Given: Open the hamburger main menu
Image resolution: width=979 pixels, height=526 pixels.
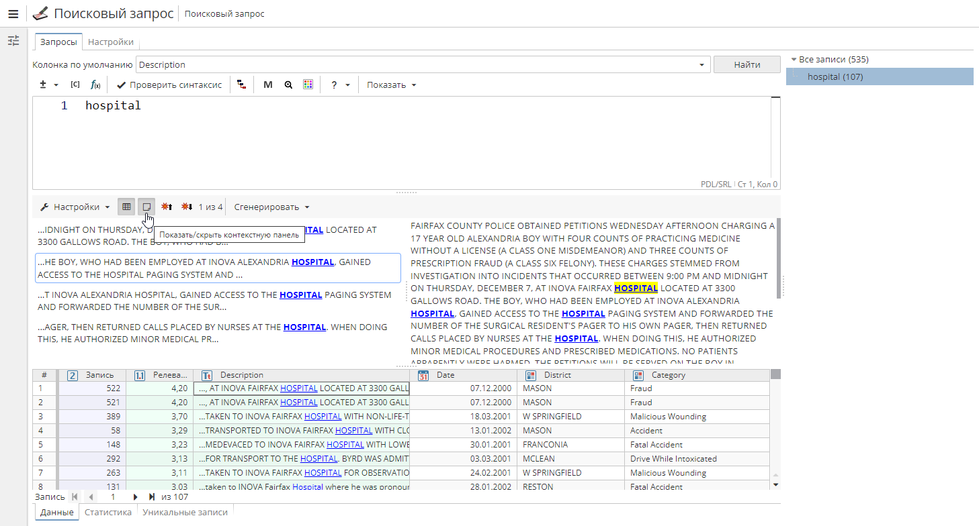Looking at the screenshot, I should [13, 14].
